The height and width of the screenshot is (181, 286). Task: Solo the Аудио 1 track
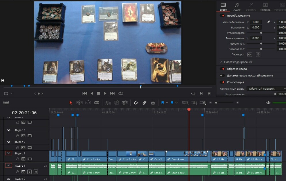pos(29,172)
